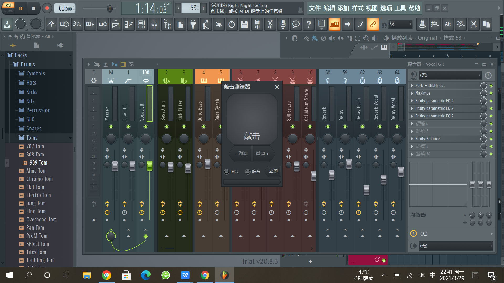The image size is (504, 283).
Task: Select the zoom tool in playlist toolbar
Action: coord(366,38)
